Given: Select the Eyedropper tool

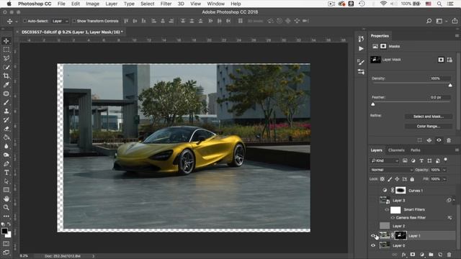Looking at the screenshot, I should click(6, 85).
